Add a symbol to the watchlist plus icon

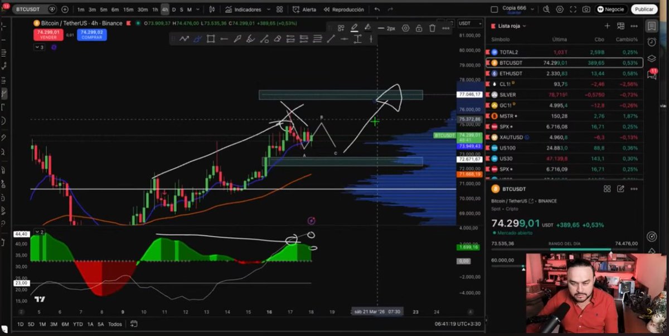(x=607, y=26)
